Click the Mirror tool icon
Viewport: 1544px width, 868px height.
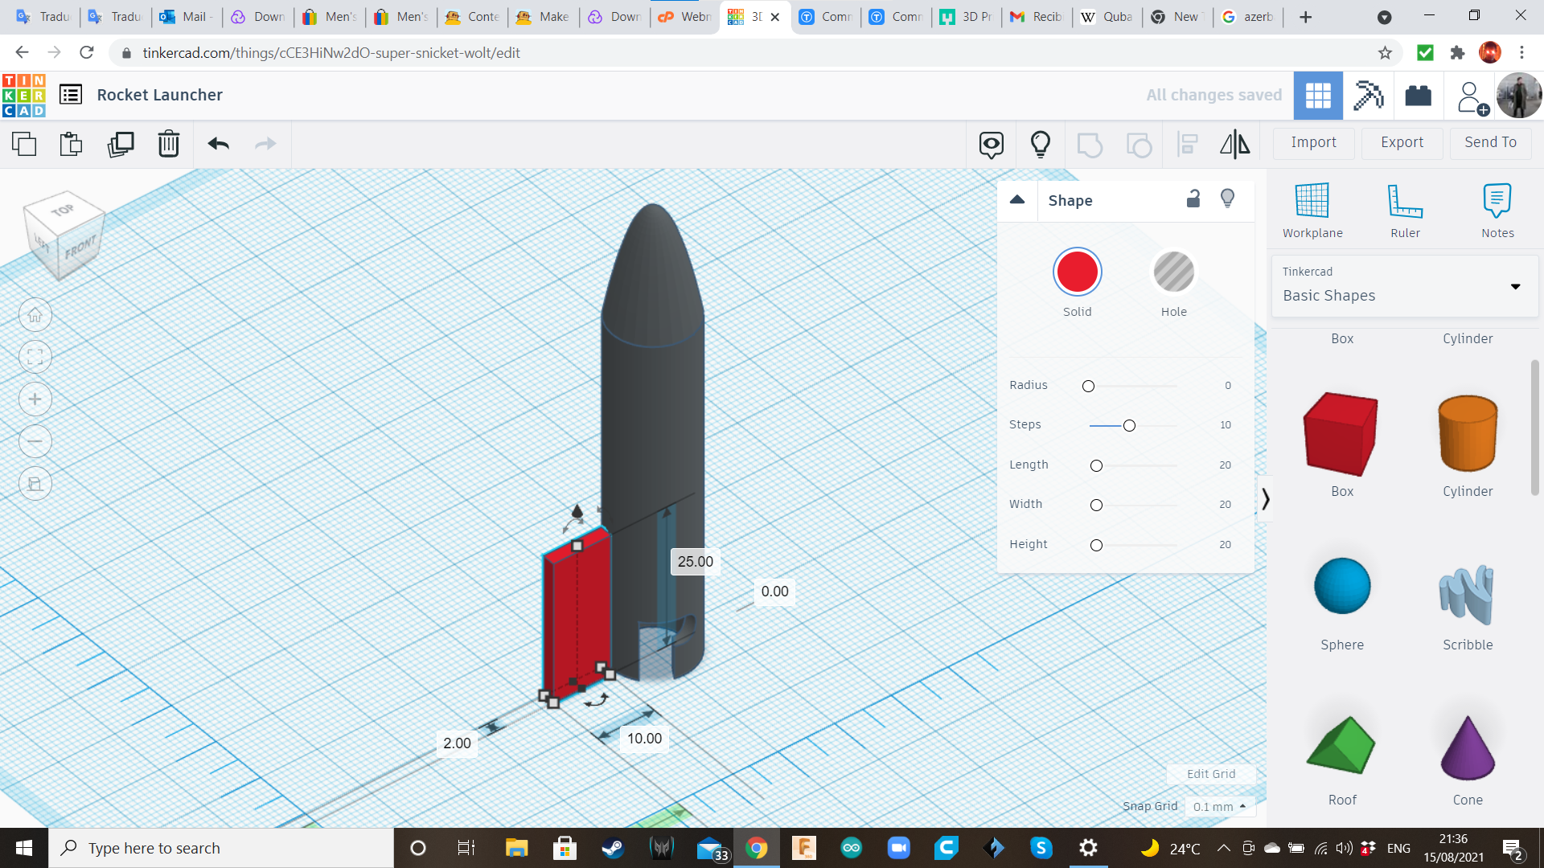click(1234, 145)
